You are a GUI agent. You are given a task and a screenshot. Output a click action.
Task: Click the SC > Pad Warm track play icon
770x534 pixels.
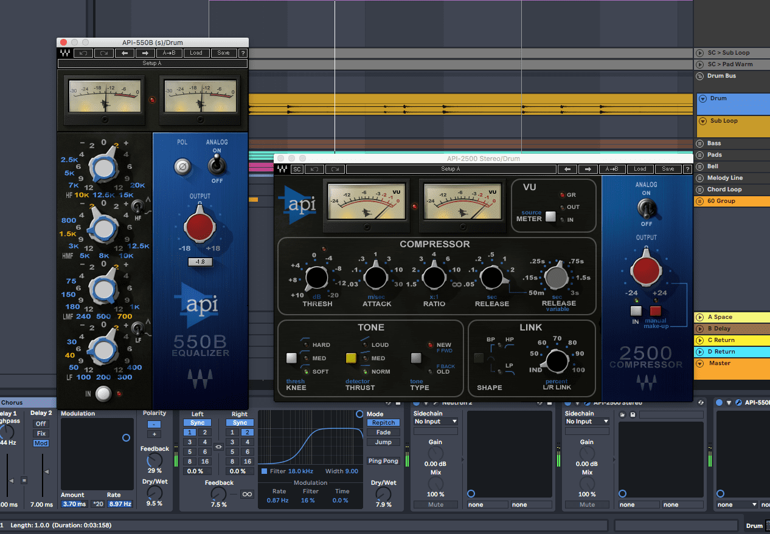(x=700, y=64)
